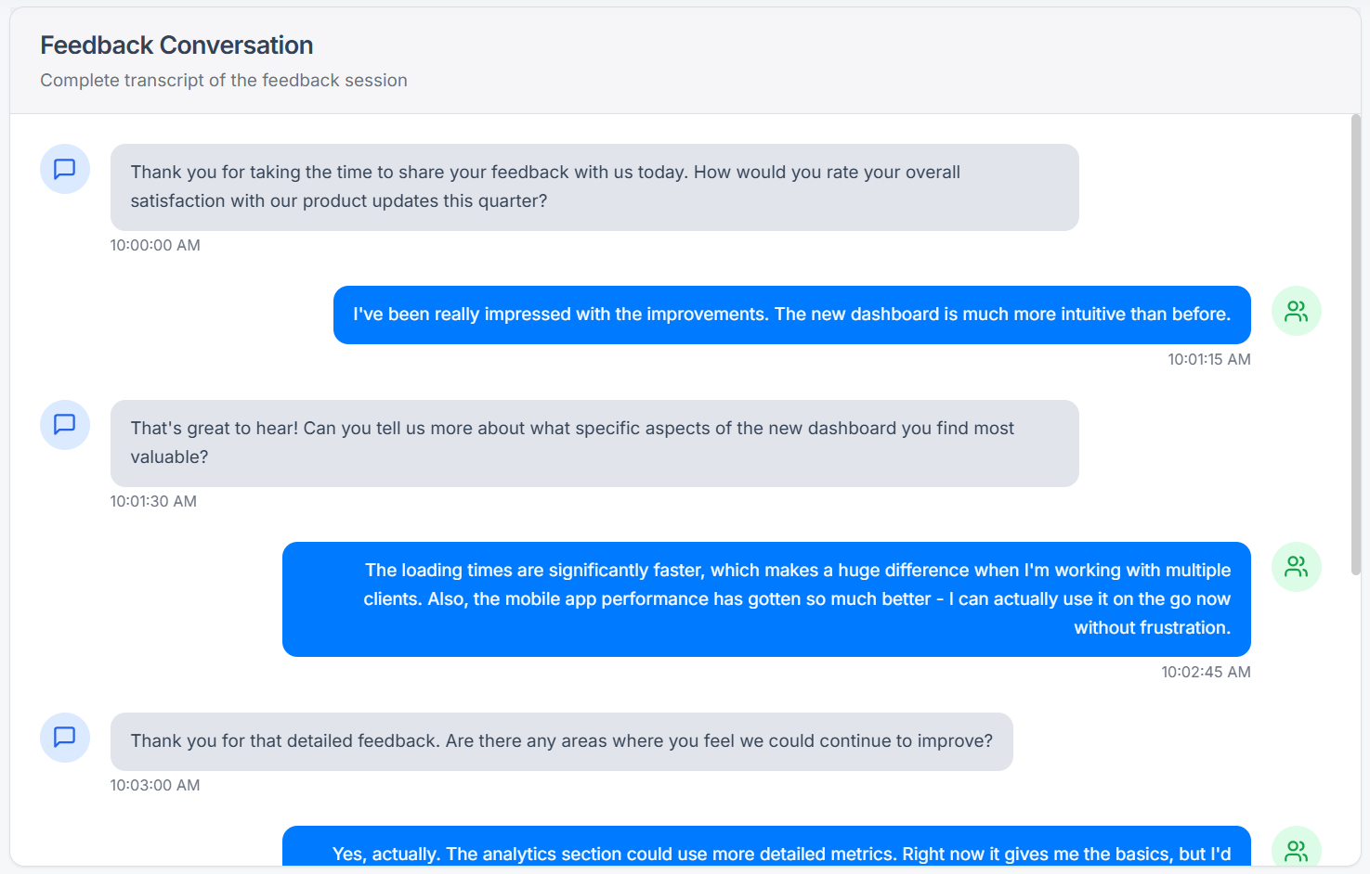Click agent chat icon next to dashboard question

(x=65, y=425)
